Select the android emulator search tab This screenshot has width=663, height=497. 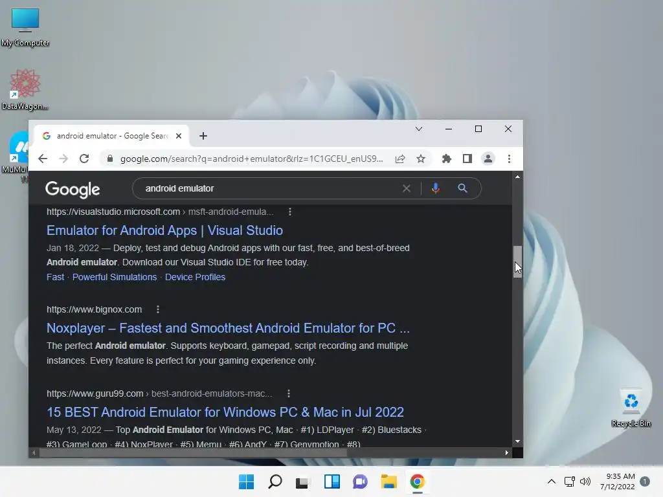point(112,136)
